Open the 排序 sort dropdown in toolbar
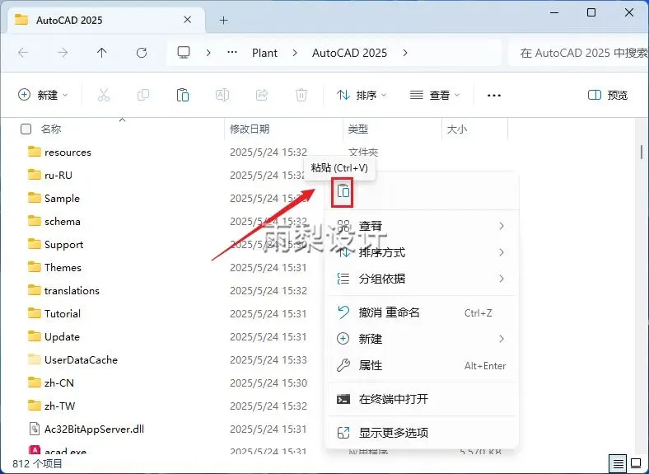 tap(362, 96)
